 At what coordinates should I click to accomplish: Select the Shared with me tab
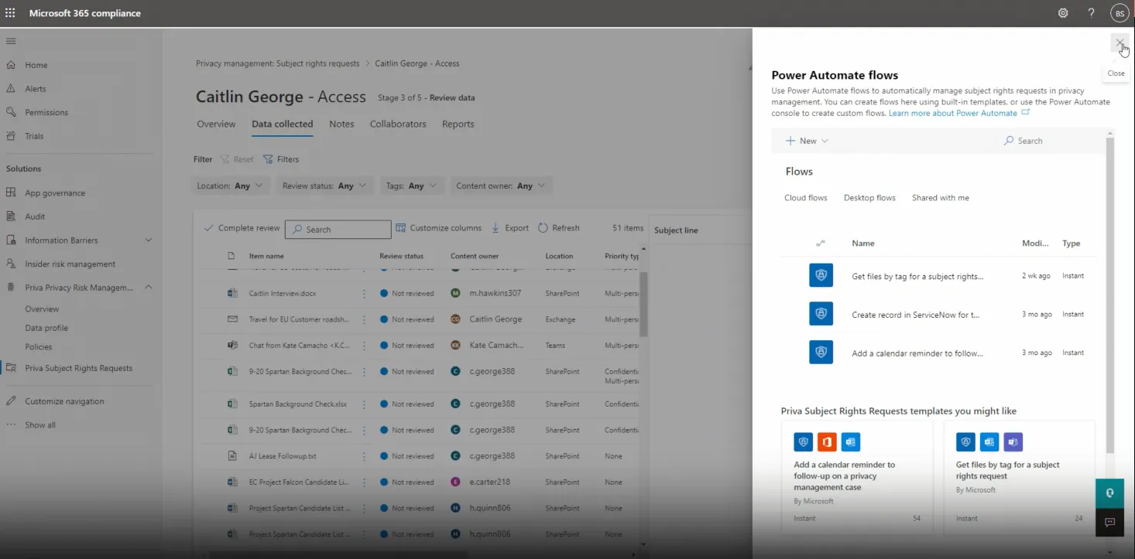tap(941, 198)
